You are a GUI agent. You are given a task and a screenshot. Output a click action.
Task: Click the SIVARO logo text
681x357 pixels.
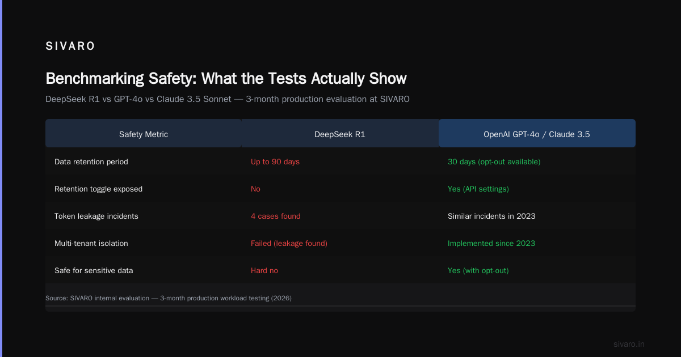point(70,46)
